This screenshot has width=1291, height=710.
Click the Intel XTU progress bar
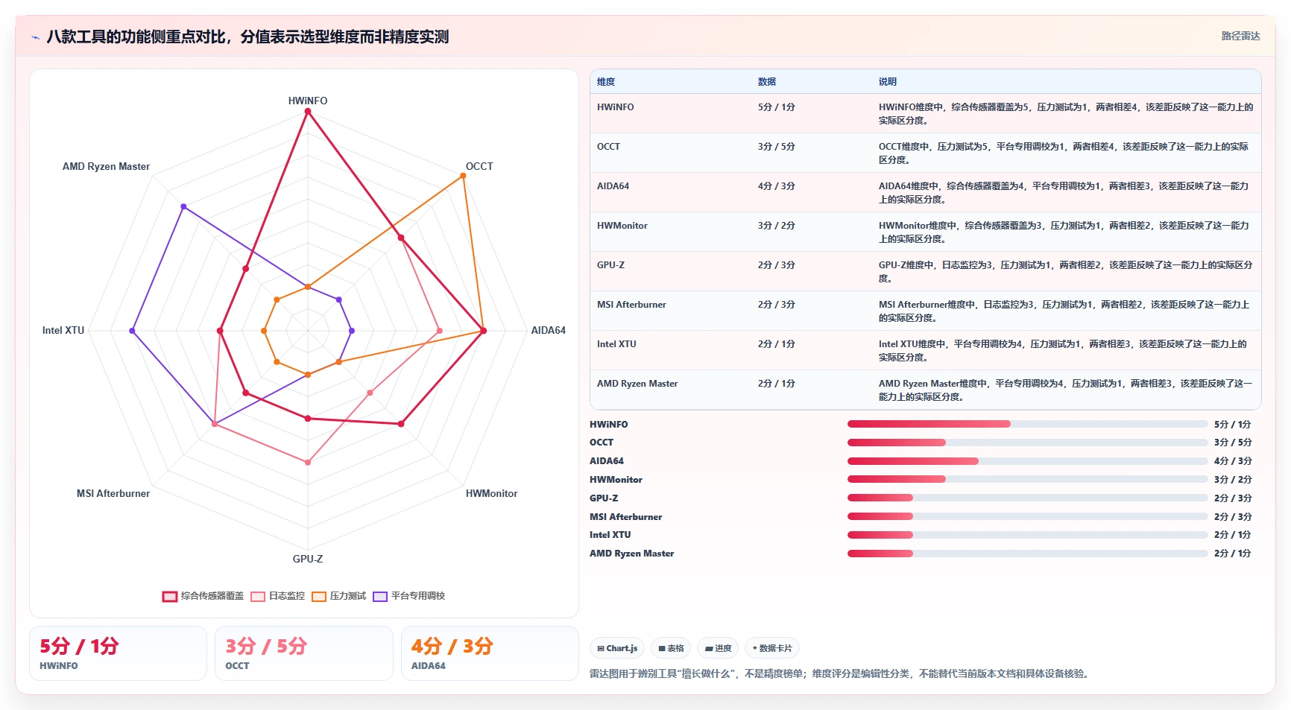coord(1027,535)
